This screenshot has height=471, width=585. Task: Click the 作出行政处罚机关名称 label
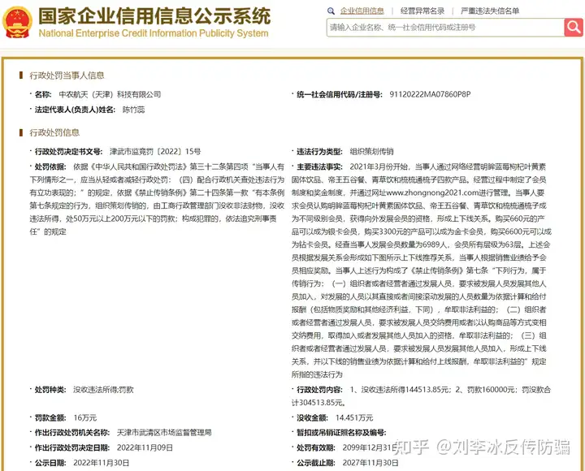click(x=72, y=433)
